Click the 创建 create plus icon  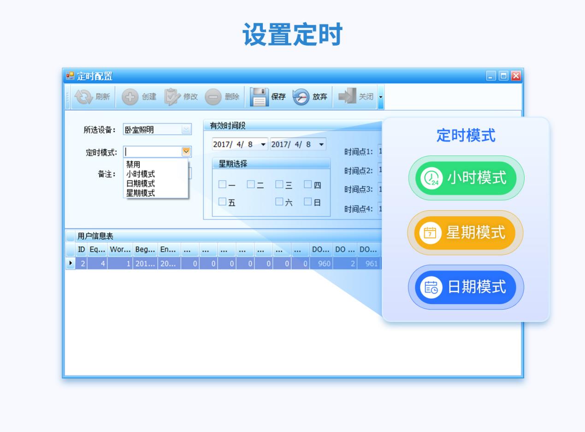tap(130, 97)
